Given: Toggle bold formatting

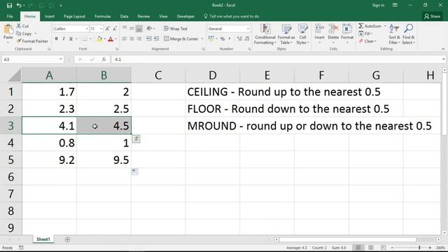Looking at the screenshot, I should 56,38.
